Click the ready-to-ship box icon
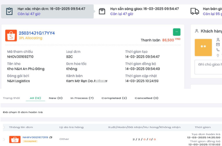222x146 pixels. point(102,11)
